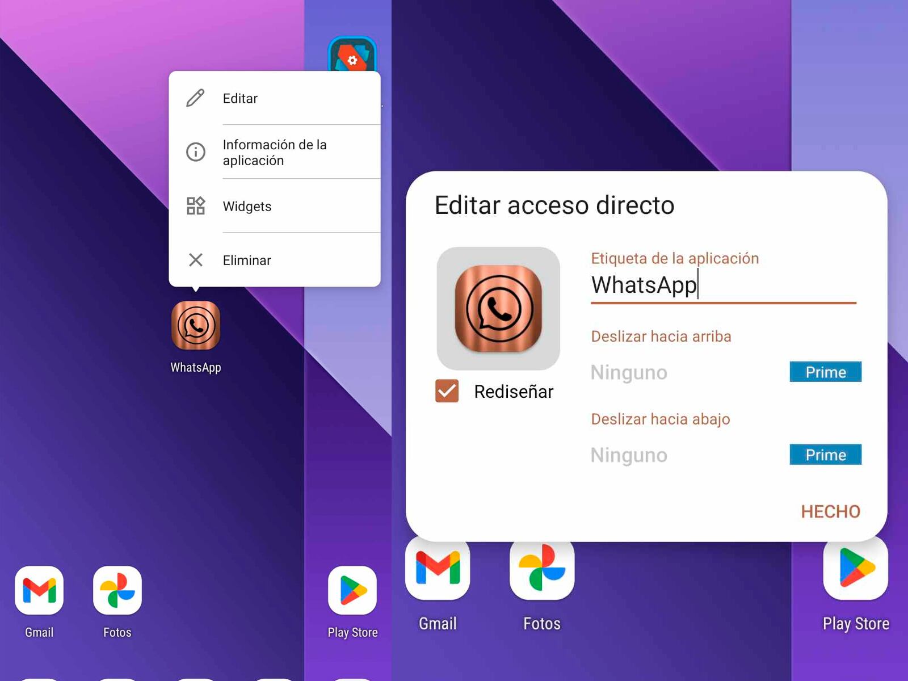Click the pencil icon next to Editar
Screen dimensions: 908x681
point(195,98)
